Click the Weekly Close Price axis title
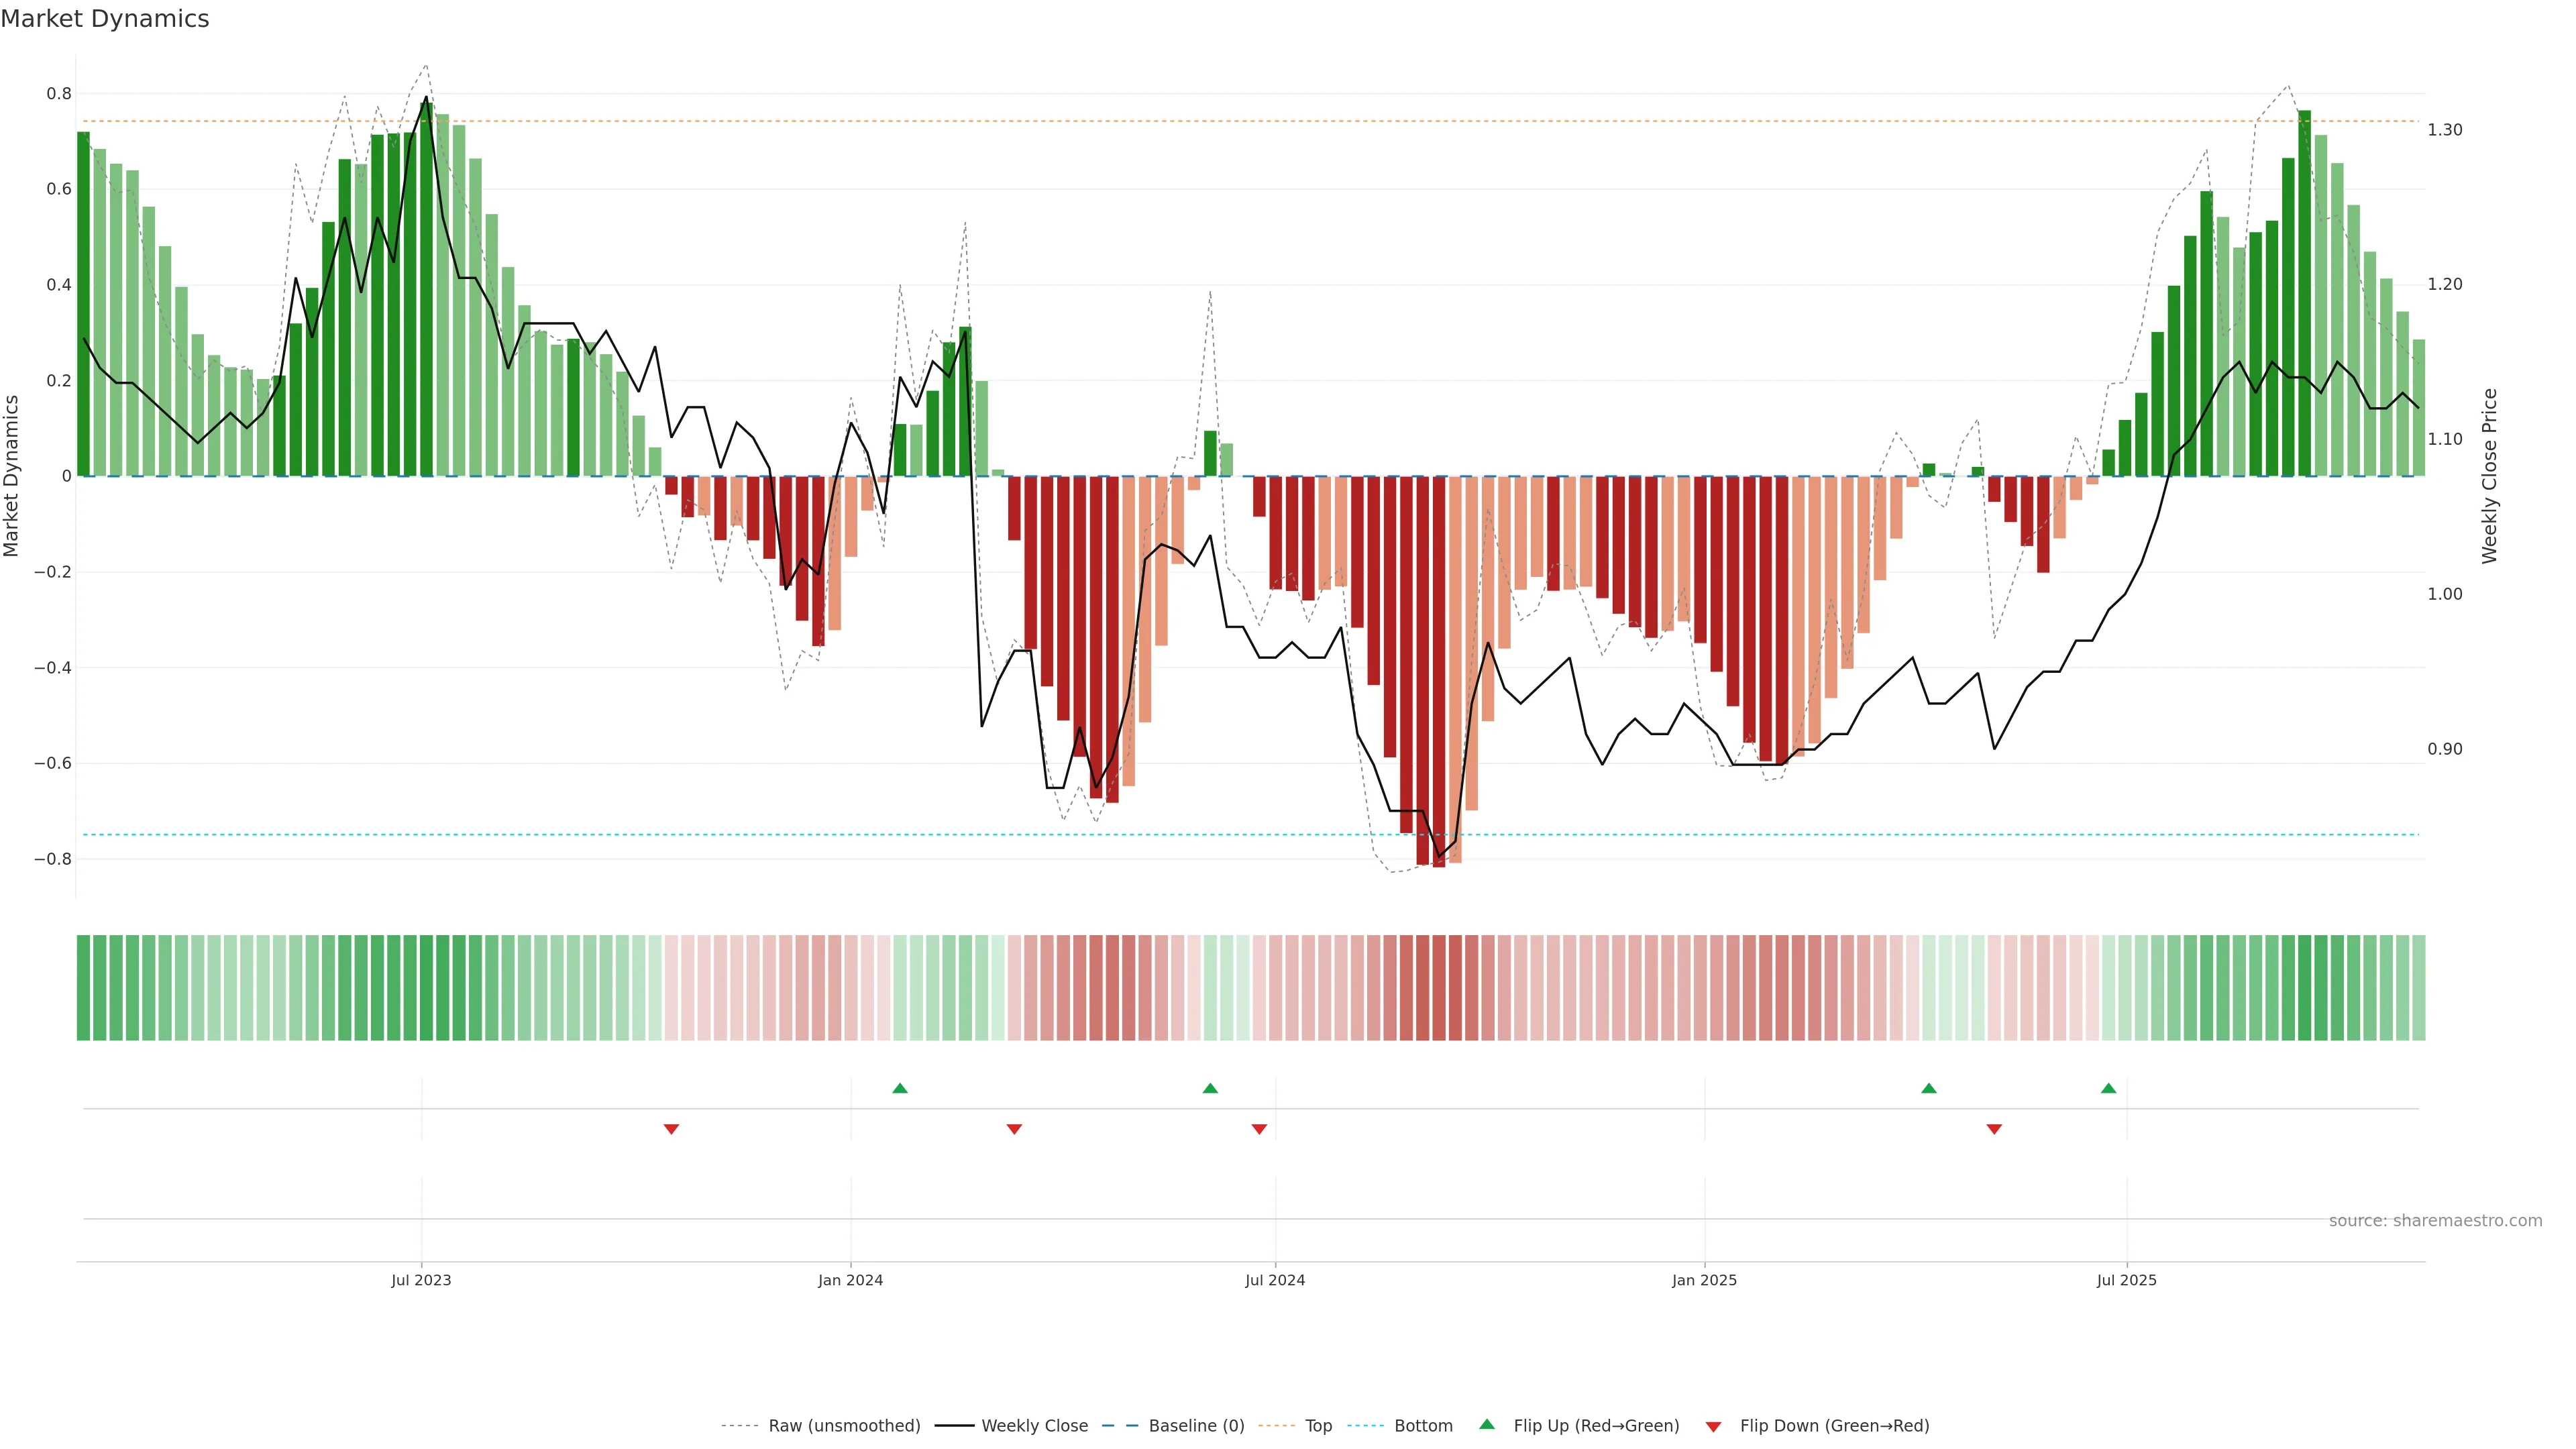Image resolution: width=2576 pixels, height=1449 pixels. (2489, 476)
